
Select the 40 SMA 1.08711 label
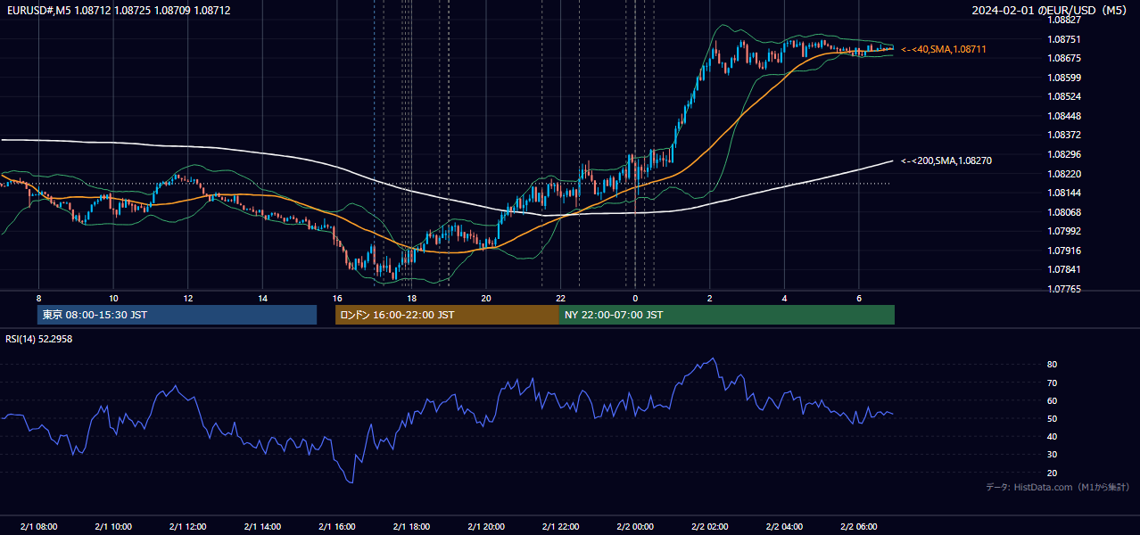(x=944, y=49)
